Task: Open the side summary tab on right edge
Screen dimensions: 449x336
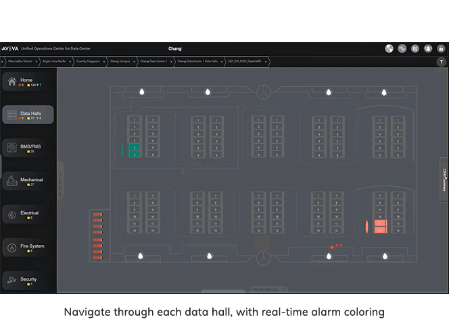Action: point(444,180)
